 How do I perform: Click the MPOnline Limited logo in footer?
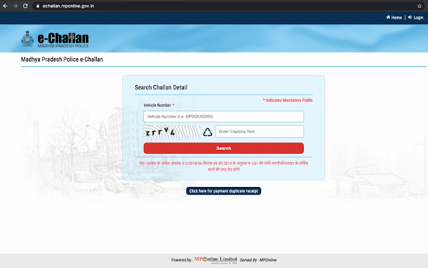(x=216, y=260)
